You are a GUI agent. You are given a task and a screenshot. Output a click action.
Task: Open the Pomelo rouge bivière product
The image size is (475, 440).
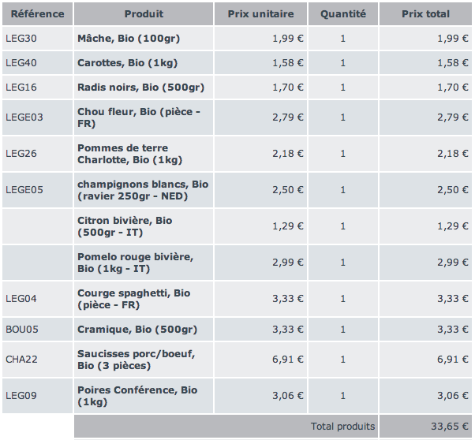coord(135,263)
